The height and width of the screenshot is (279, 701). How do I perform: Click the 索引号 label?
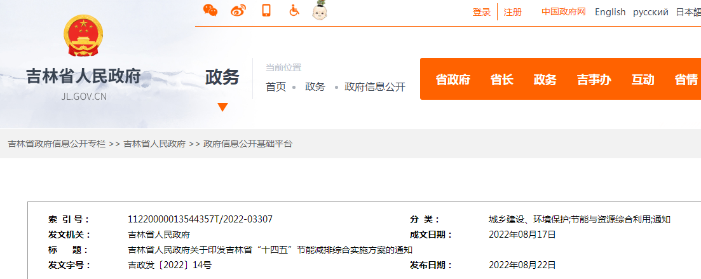tap(69, 219)
